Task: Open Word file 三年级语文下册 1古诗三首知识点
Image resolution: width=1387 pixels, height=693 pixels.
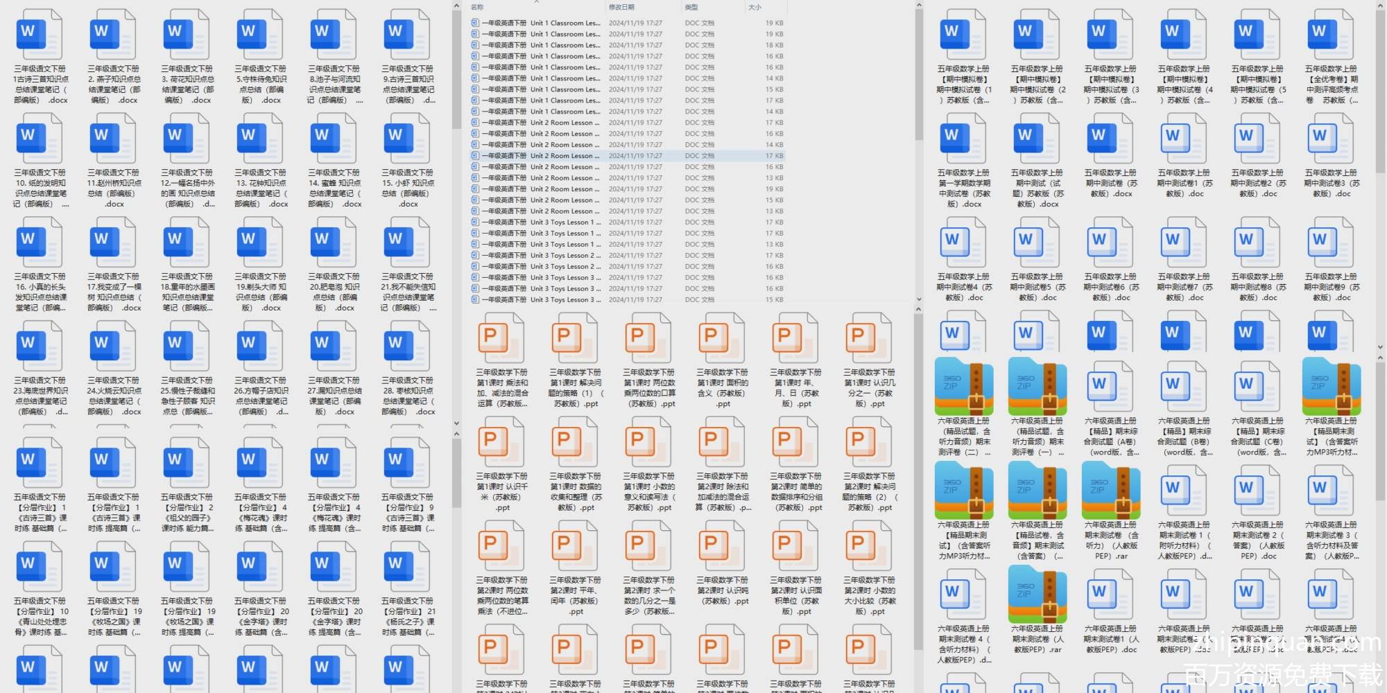Action: point(40,35)
